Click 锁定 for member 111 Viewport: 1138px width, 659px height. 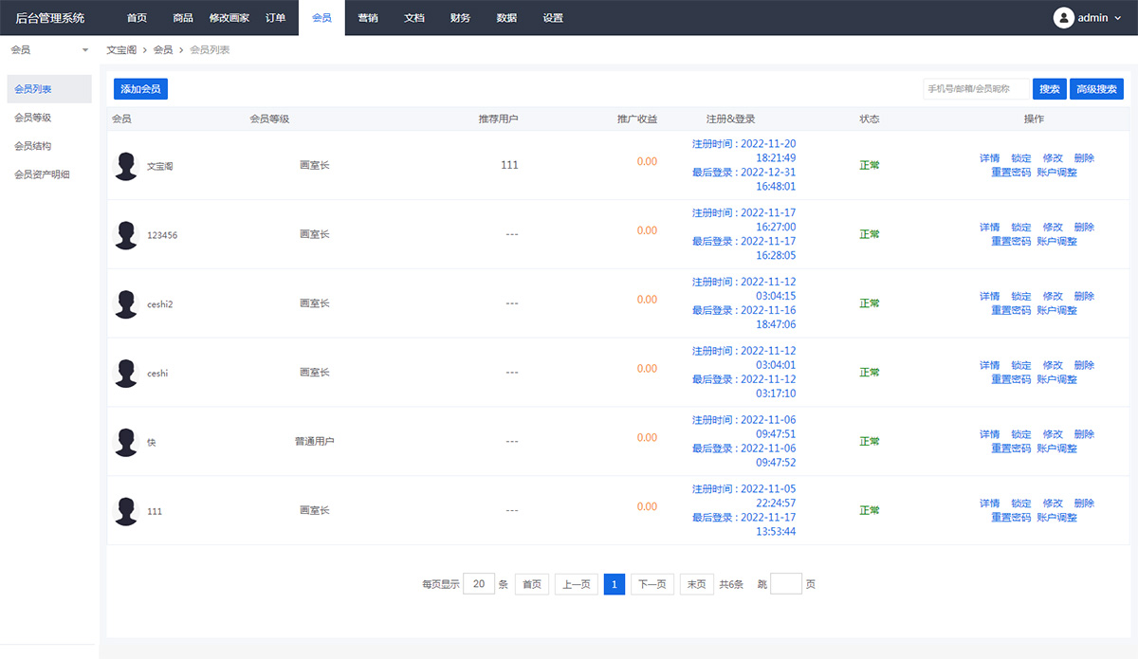pyautogui.click(x=1020, y=503)
